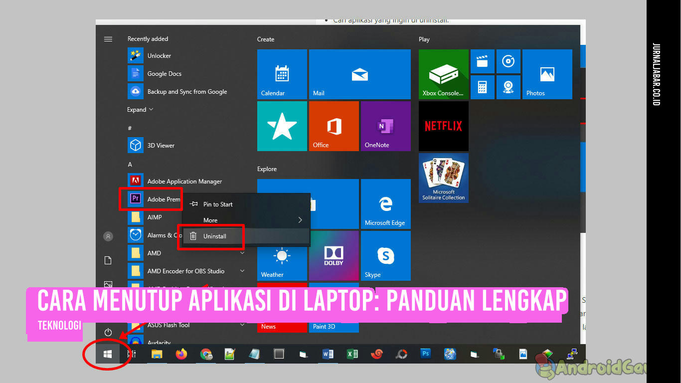Screen dimensions: 681x383
Task: Open the Groove Music disc tile
Action: pos(509,61)
